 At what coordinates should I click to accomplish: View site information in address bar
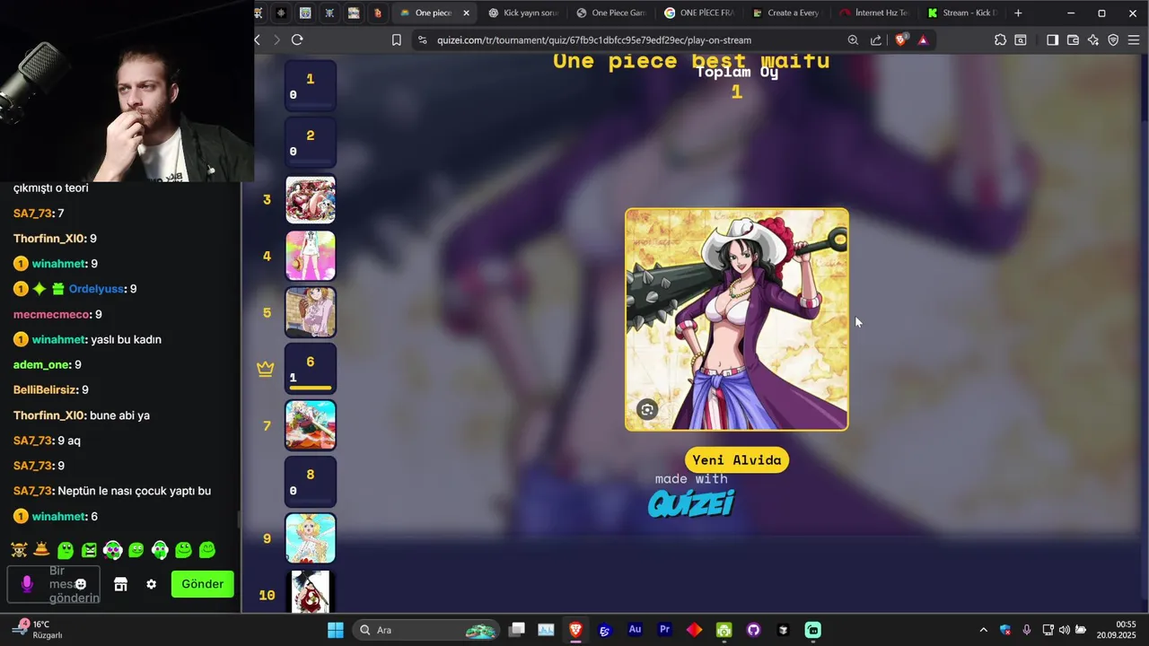pyautogui.click(x=421, y=39)
